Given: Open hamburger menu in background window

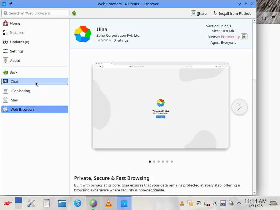Looking at the screenshot, I should click(273, 18).
